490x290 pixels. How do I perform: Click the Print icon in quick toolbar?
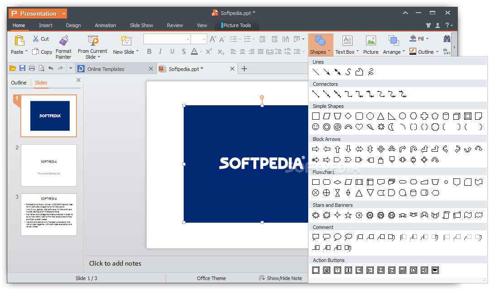click(32, 68)
